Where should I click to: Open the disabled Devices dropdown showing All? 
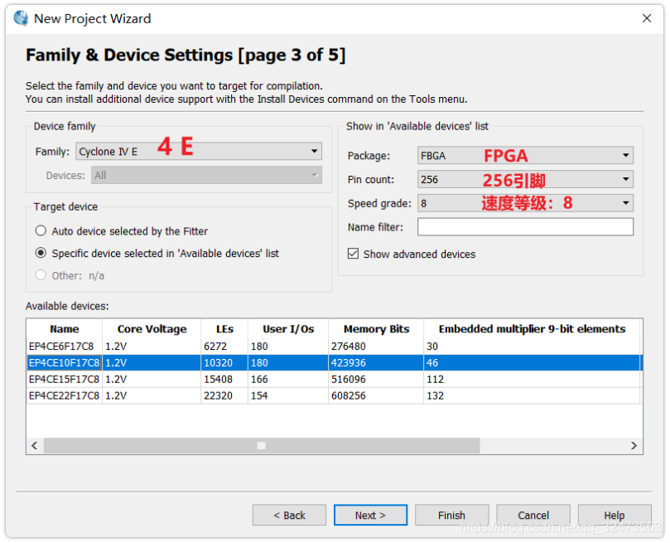206,175
